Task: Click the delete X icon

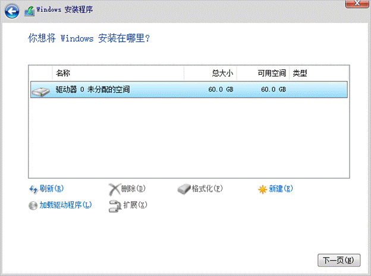Action: (115, 189)
